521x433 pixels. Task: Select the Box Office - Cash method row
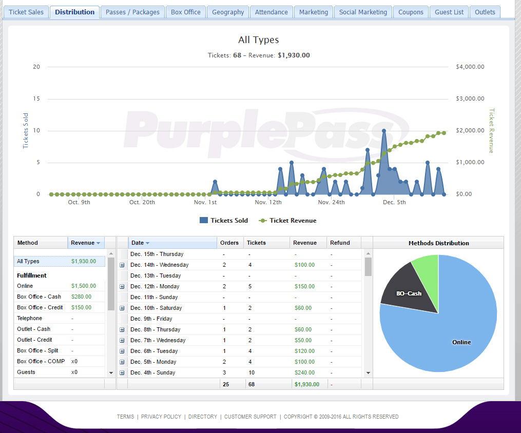coord(60,297)
